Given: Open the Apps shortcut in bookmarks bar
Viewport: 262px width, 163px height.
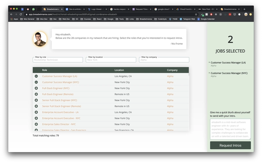Looking at the screenshot, I should coord(14,19).
